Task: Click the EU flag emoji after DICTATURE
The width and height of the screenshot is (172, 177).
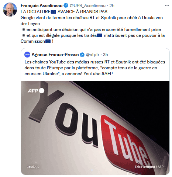Action: [x=54, y=12]
